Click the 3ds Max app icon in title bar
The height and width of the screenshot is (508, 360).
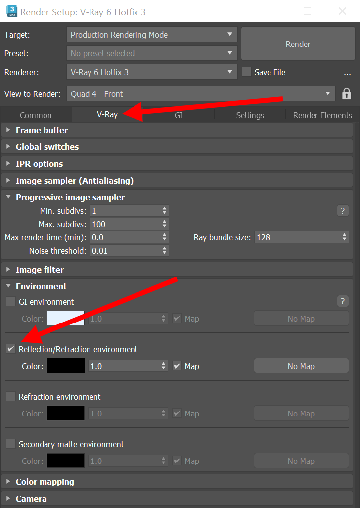tap(12, 11)
